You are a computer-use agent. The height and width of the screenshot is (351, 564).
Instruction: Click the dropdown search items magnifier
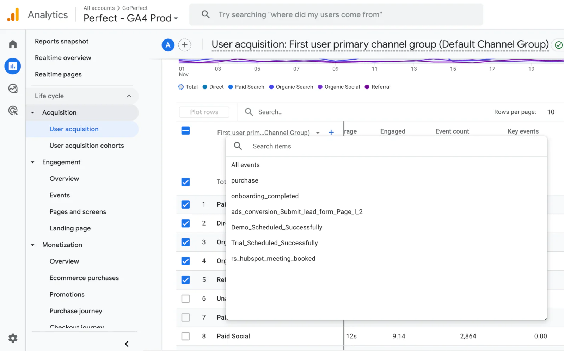coord(238,146)
